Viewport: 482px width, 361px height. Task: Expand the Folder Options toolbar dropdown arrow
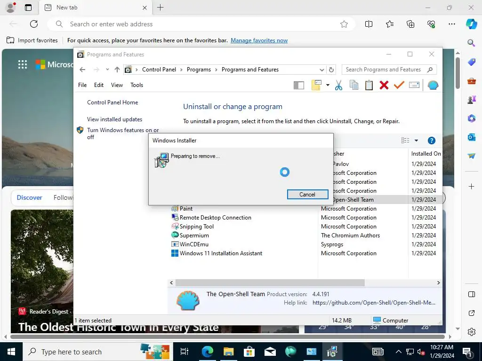[x=328, y=85]
